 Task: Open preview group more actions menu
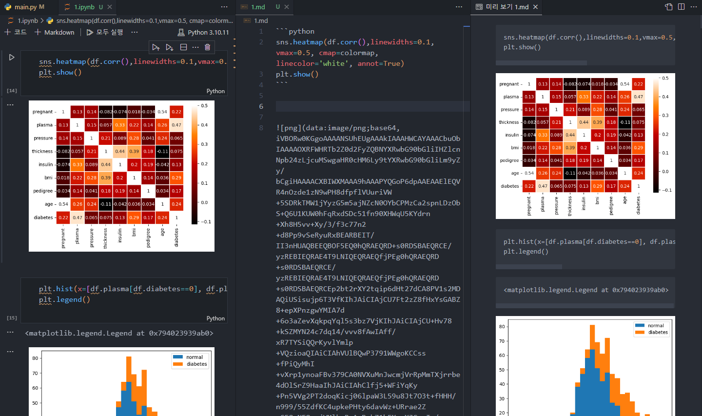tap(694, 7)
